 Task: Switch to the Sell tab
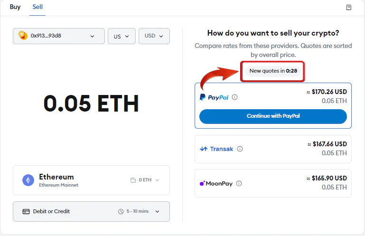tap(37, 7)
